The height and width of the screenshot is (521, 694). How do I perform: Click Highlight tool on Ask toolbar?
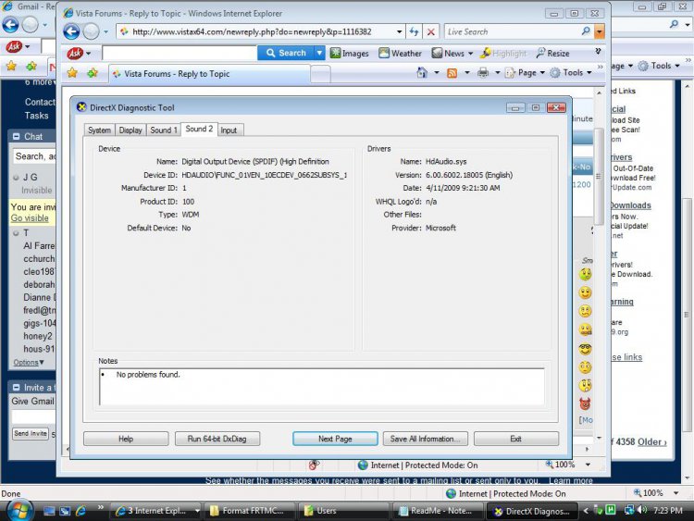tap(503, 53)
